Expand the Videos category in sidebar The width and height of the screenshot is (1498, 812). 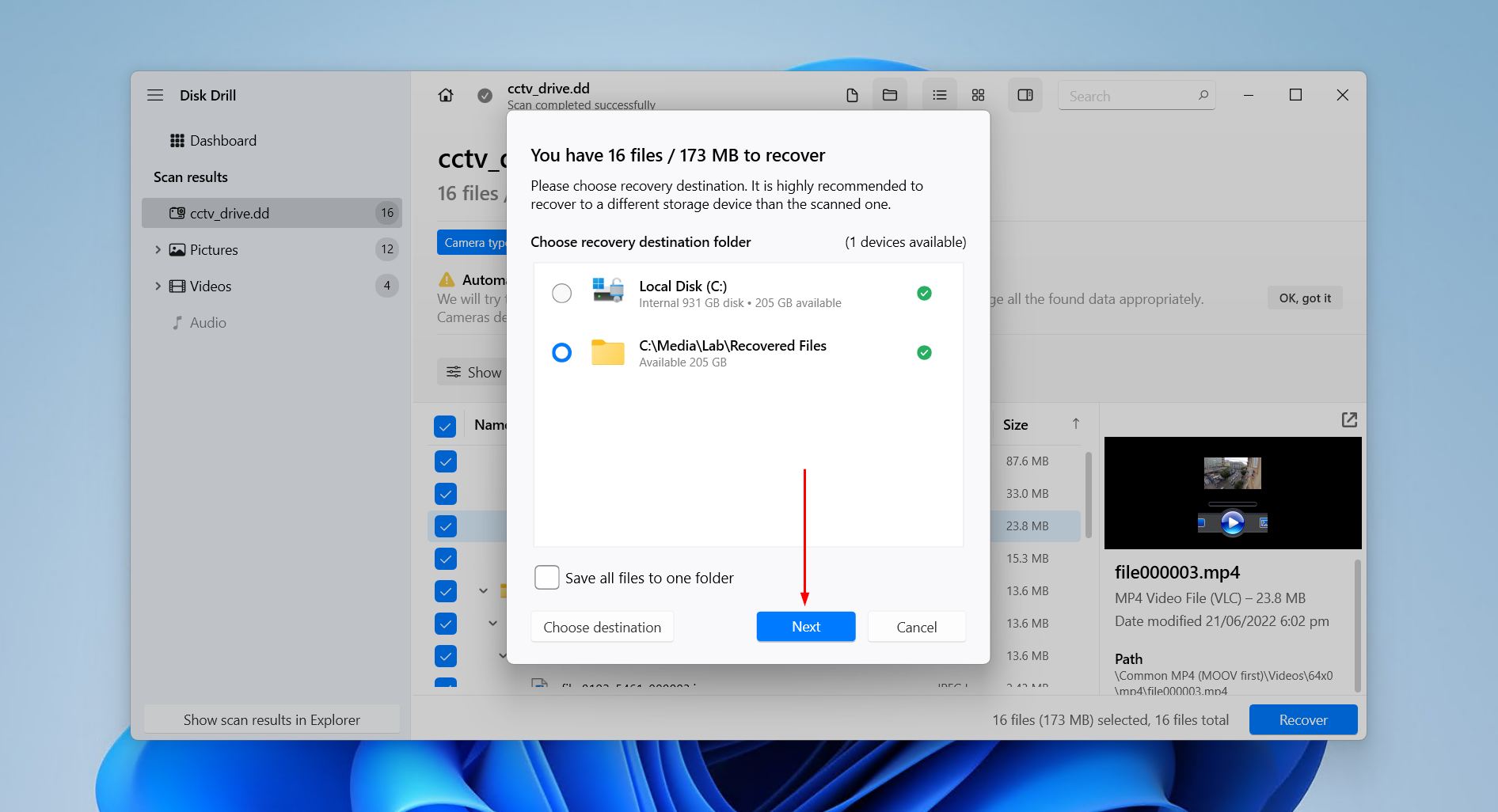point(158,286)
